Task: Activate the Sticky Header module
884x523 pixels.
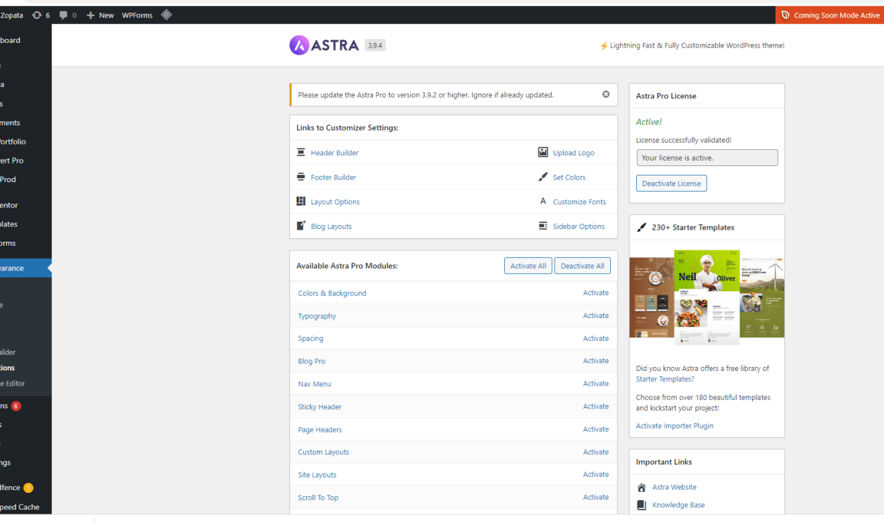Action: tap(595, 406)
